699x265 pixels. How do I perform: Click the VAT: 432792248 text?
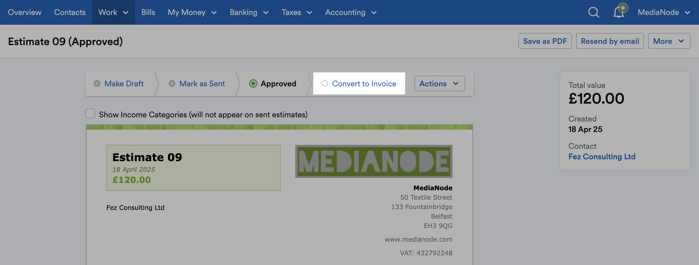pos(426,253)
